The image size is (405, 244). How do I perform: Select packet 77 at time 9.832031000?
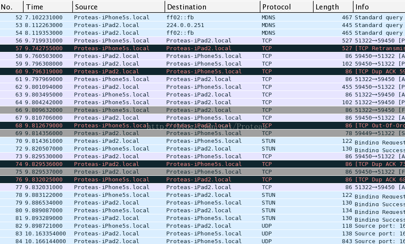point(202,187)
